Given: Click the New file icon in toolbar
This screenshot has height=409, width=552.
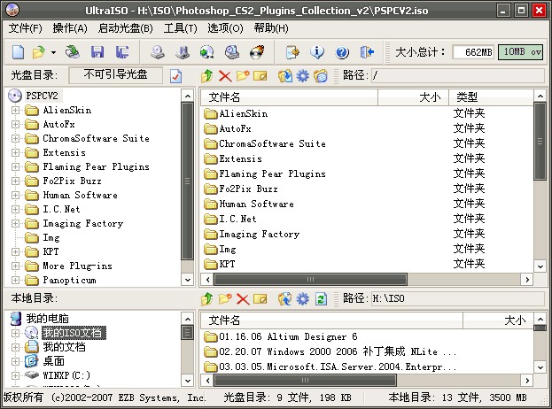Looking at the screenshot, I should click(x=18, y=53).
